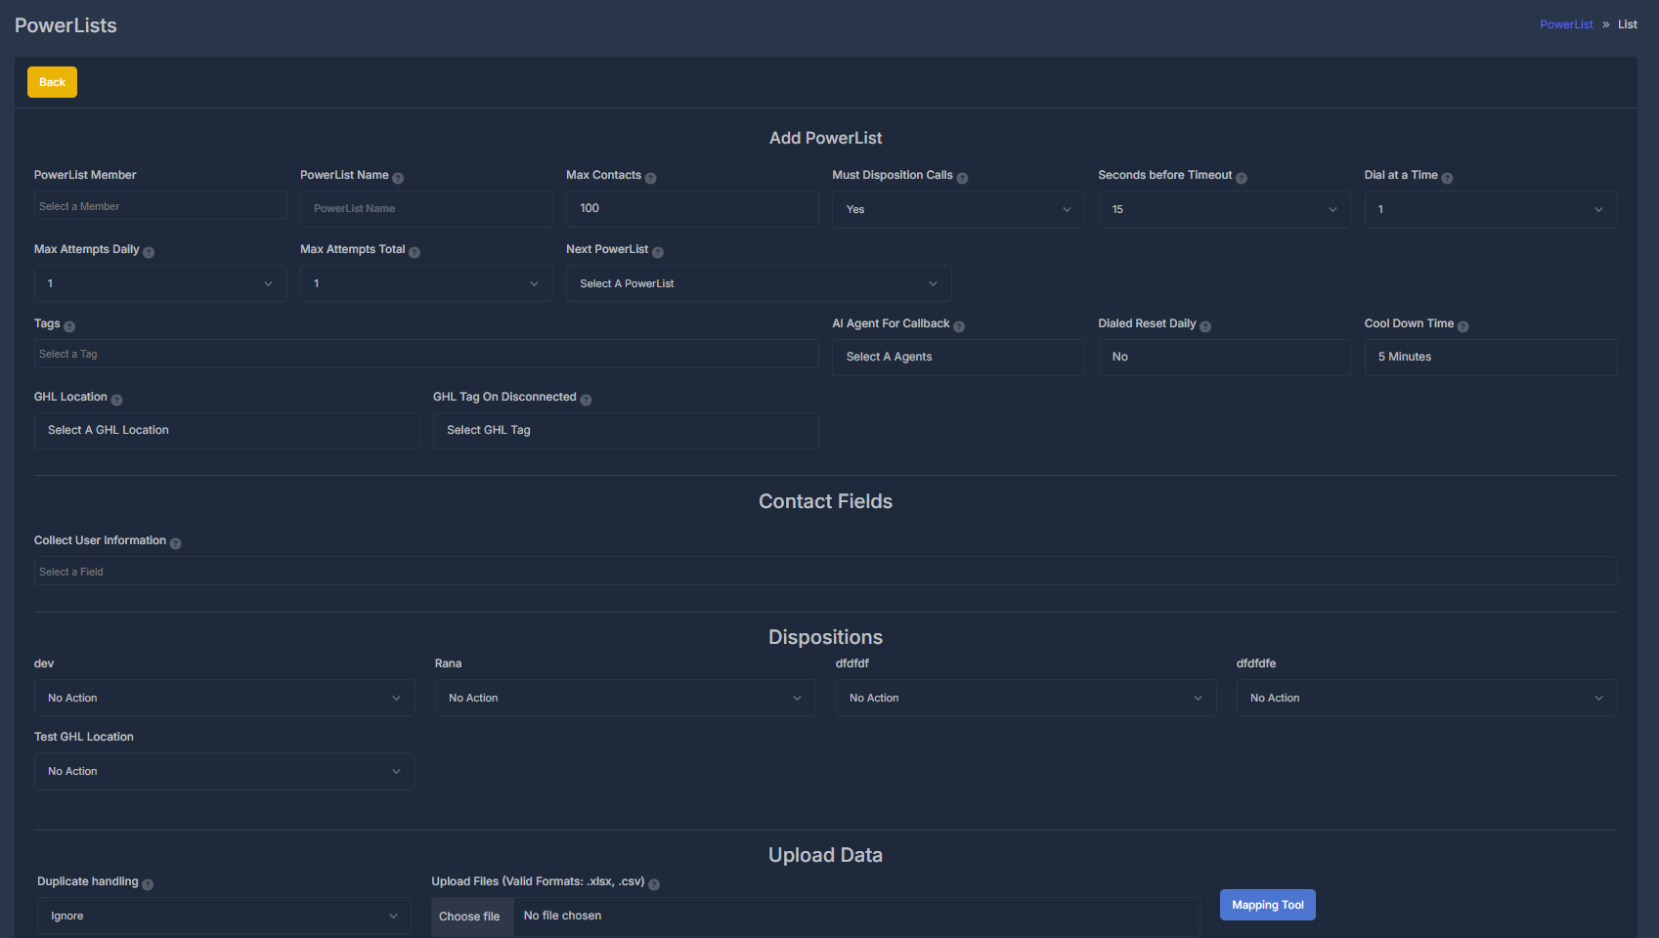The height and width of the screenshot is (938, 1659).
Task: Expand the Max Attempts Daily dropdown
Action: click(x=159, y=283)
